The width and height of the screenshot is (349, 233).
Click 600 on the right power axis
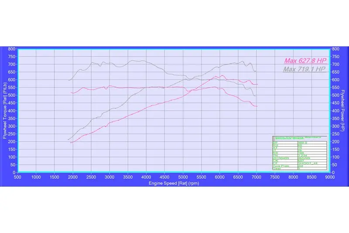pyautogui.click(x=336, y=80)
